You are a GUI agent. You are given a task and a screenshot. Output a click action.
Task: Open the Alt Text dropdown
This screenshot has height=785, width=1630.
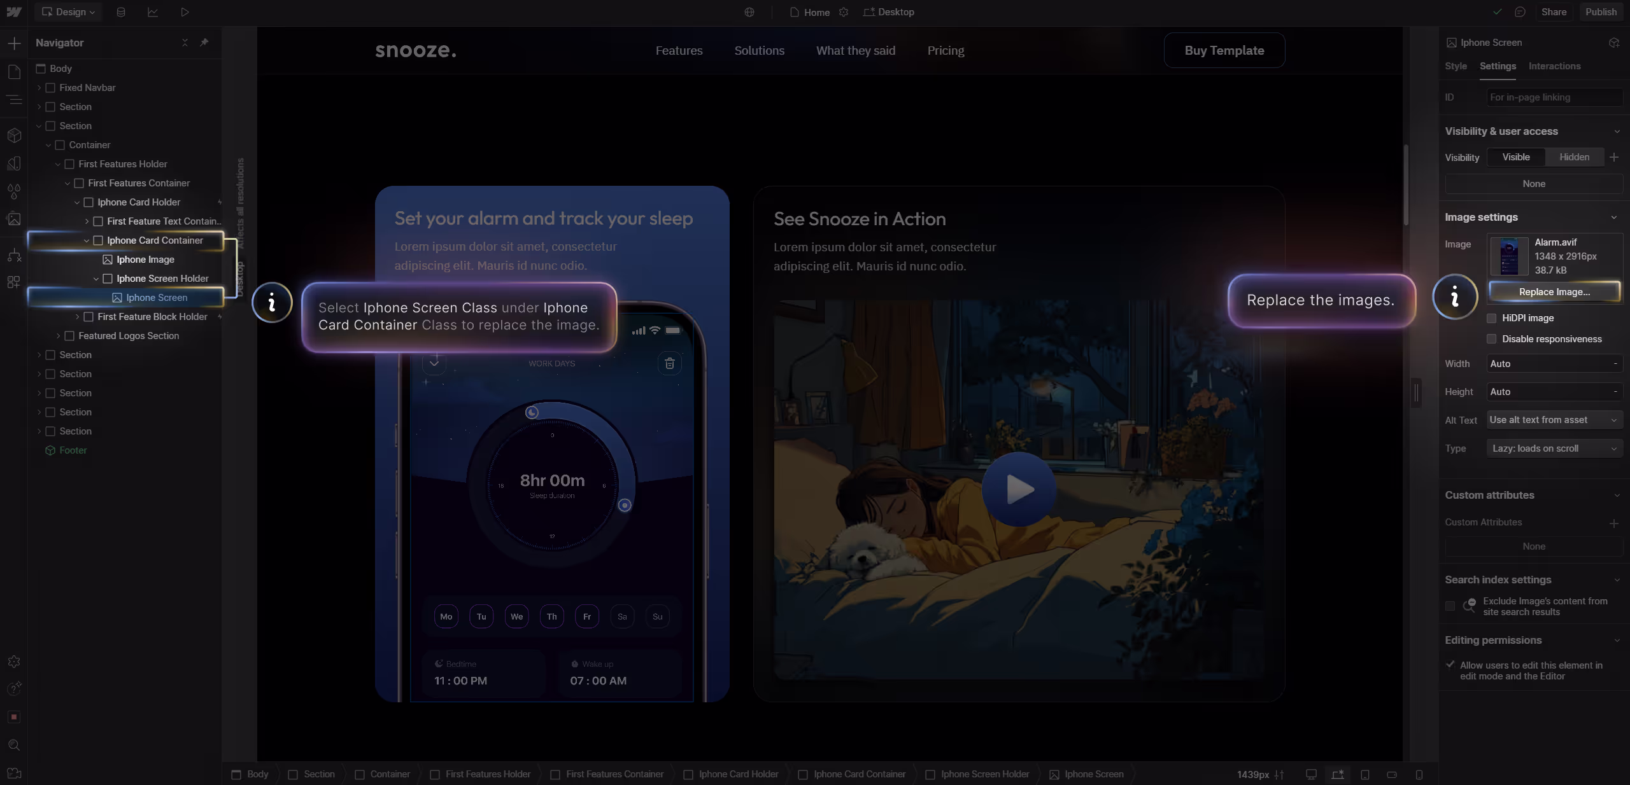click(x=1554, y=420)
